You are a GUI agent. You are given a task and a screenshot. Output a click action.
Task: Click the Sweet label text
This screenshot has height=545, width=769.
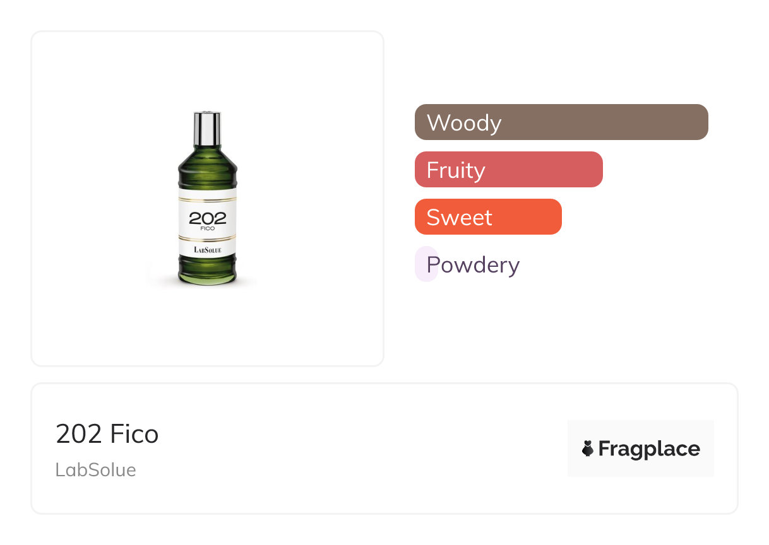459,217
